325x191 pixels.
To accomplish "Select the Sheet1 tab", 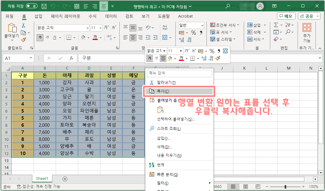I will pyautogui.click(x=42, y=178).
